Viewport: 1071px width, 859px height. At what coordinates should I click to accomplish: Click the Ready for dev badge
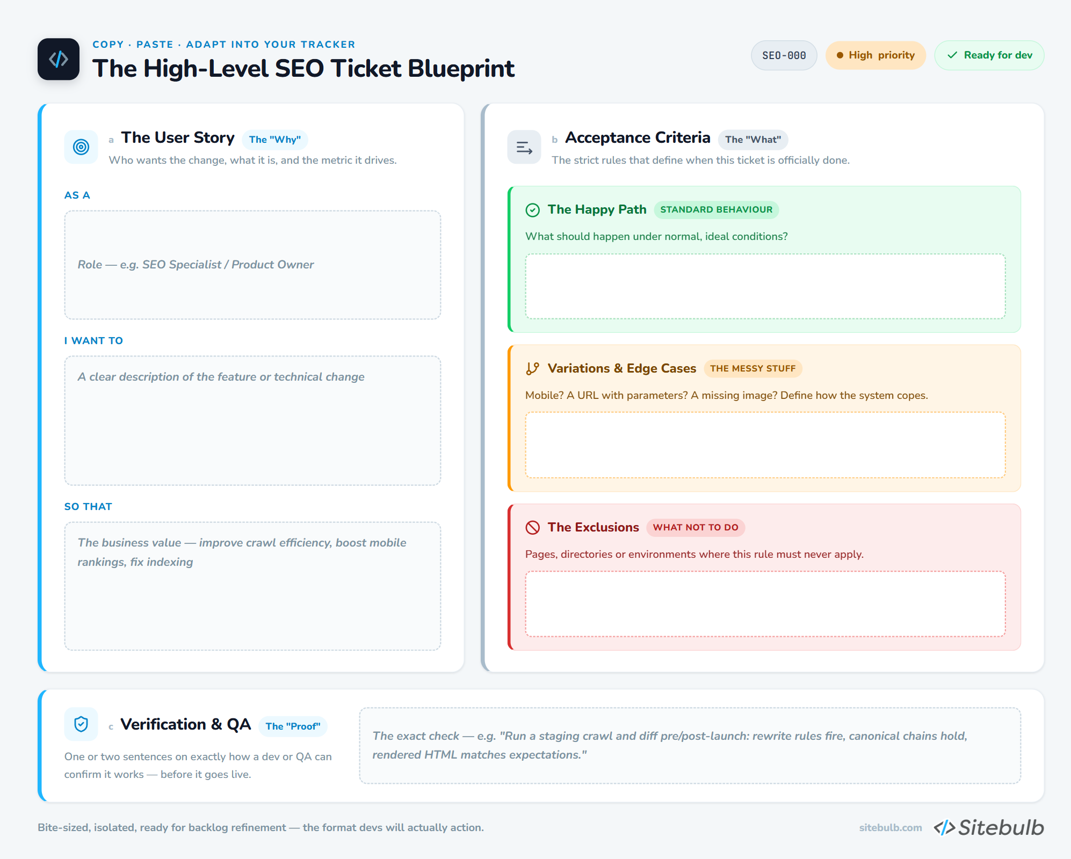(x=989, y=55)
